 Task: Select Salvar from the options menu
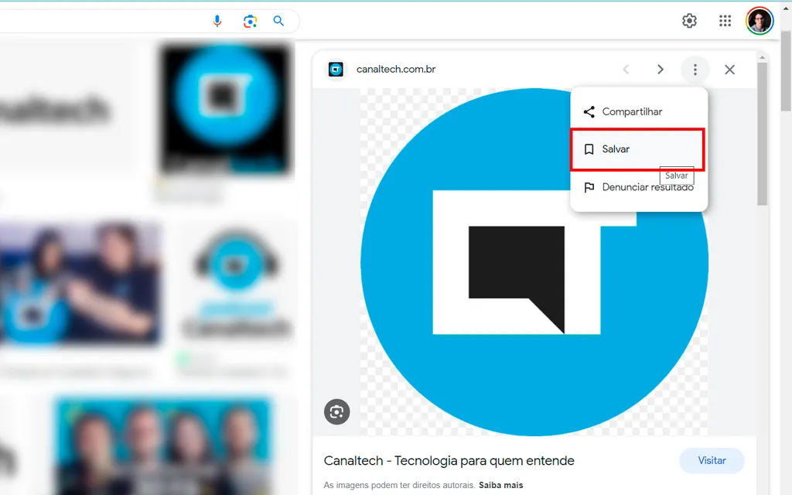coord(616,148)
